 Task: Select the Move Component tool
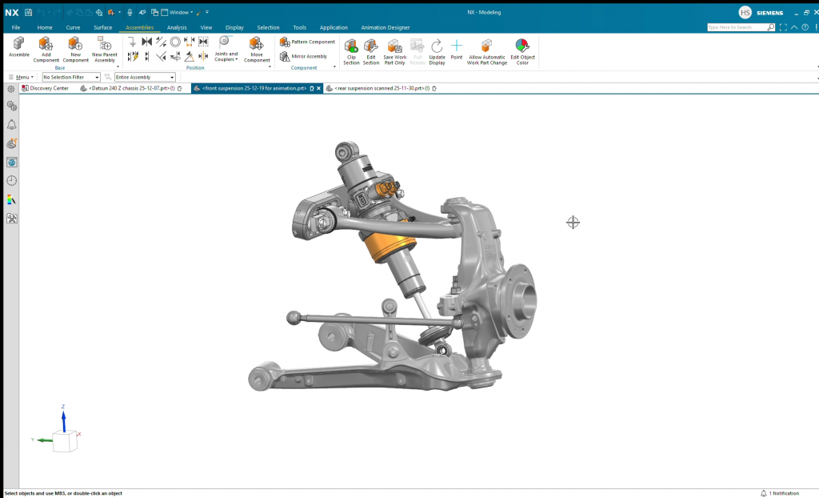pyautogui.click(x=257, y=48)
